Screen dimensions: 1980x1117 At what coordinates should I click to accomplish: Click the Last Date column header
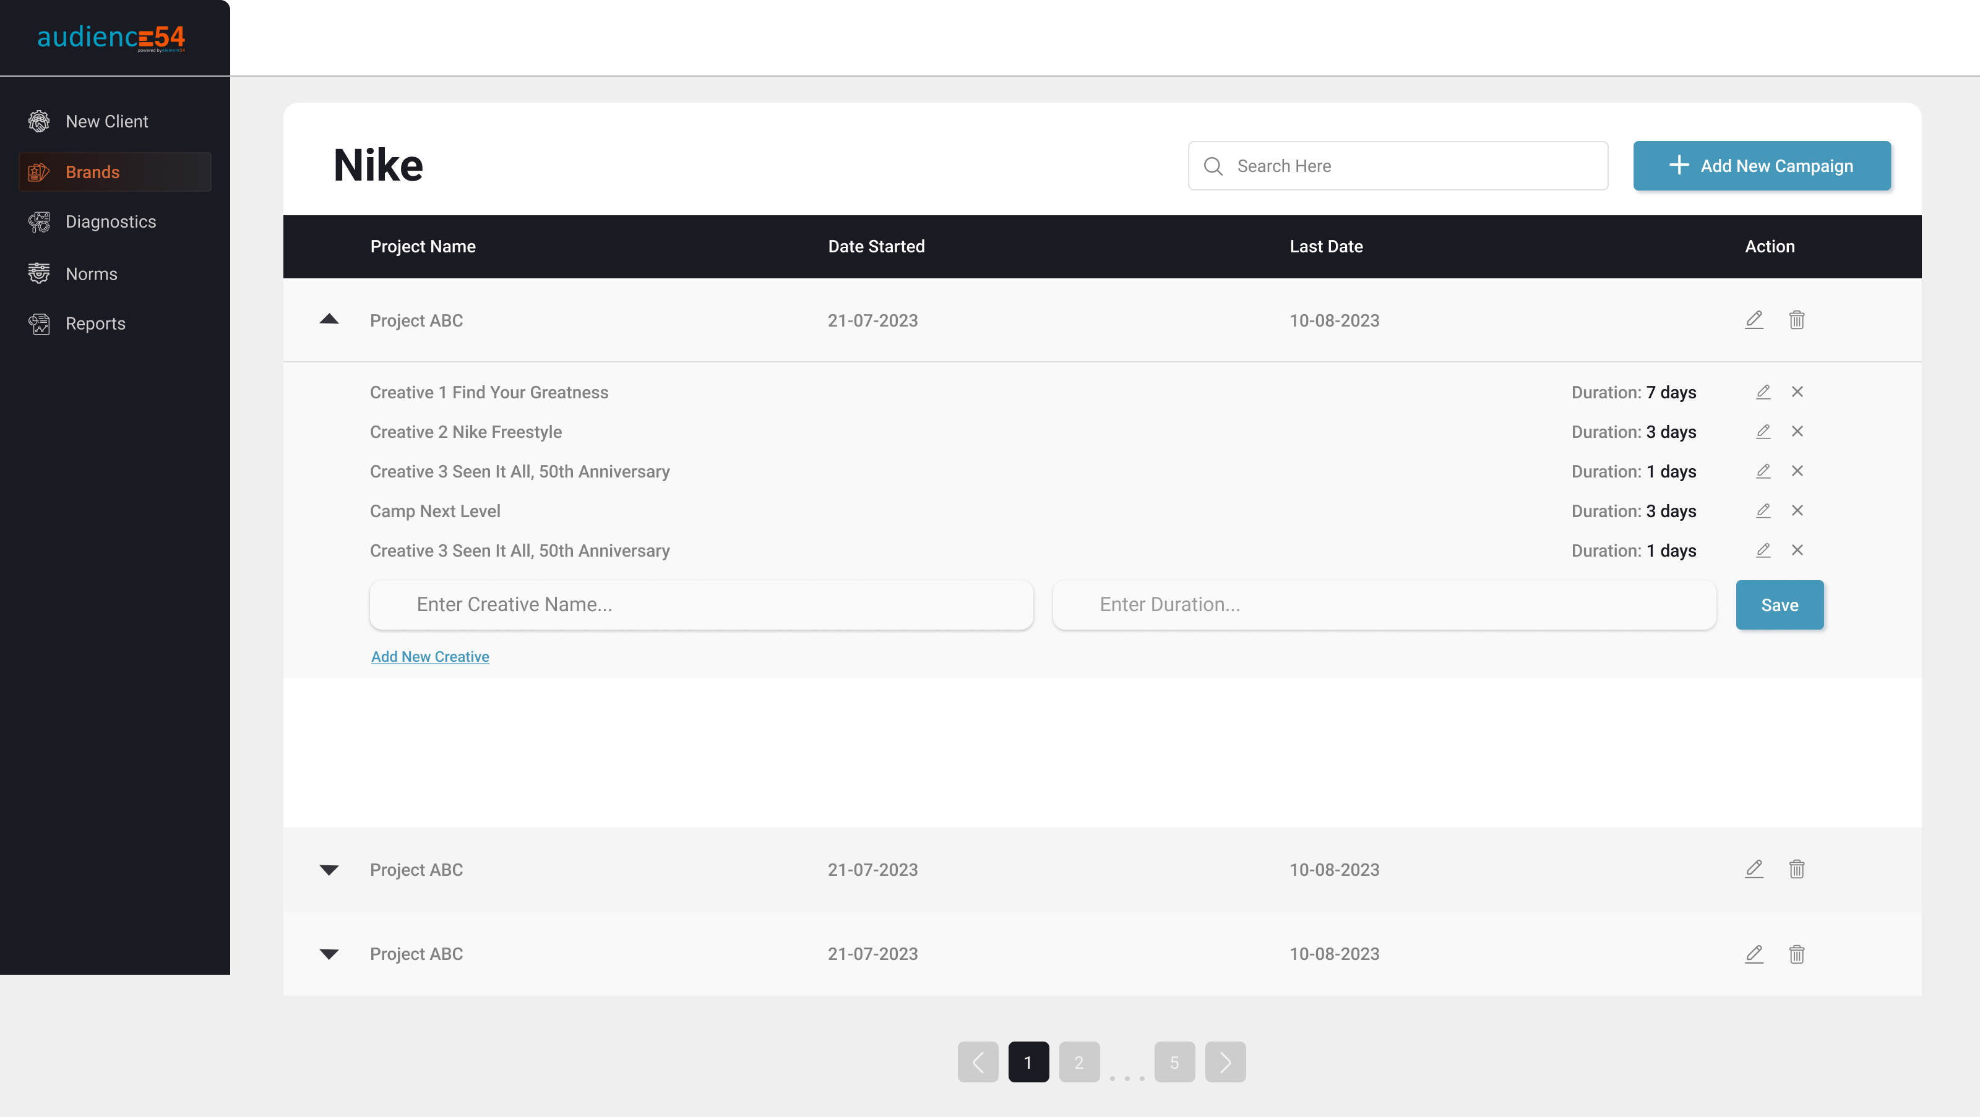(1326, 247)
